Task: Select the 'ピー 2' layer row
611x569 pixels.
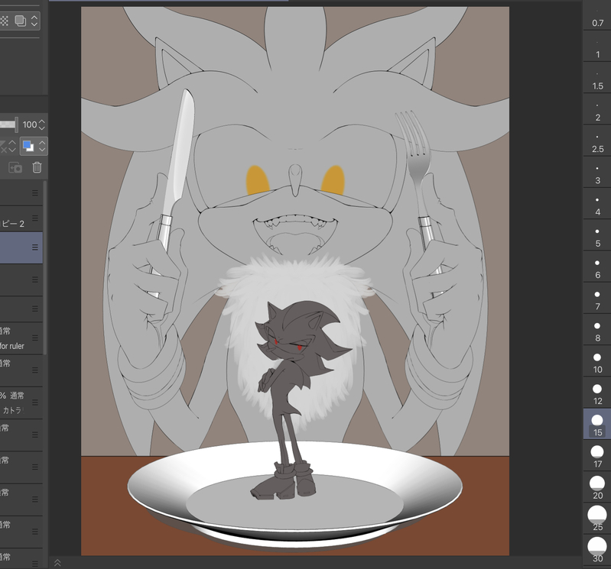Action: (x=21, y=218)
